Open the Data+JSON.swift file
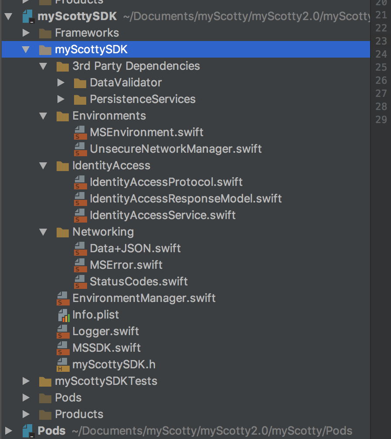Image resolution: width=391 pixels, height=439 pixels. point(135,248)
